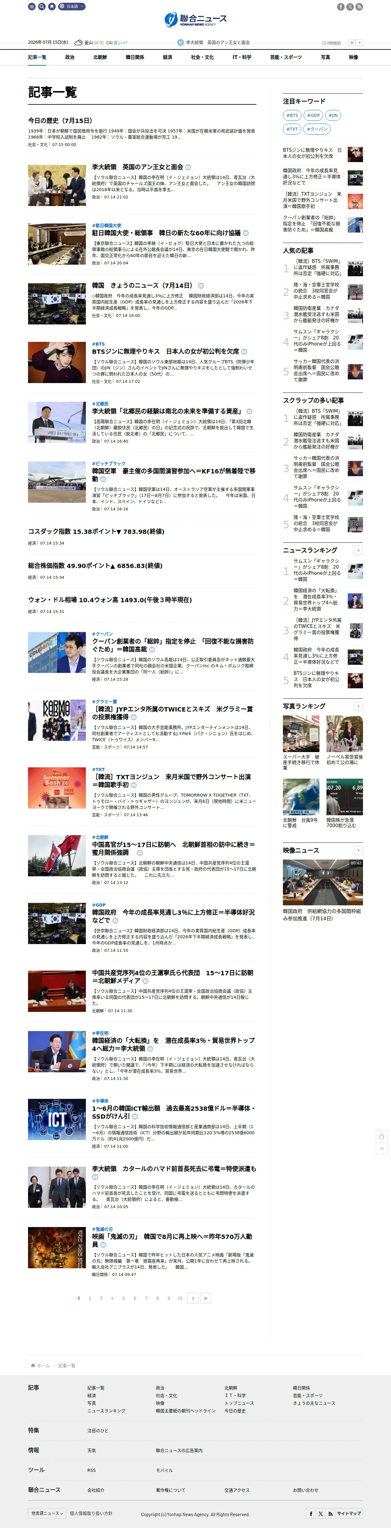Open the bookmark icon in the top bar
This screenshot has height=1528, width=391.
pyautogui.click(x=52, y=6)
